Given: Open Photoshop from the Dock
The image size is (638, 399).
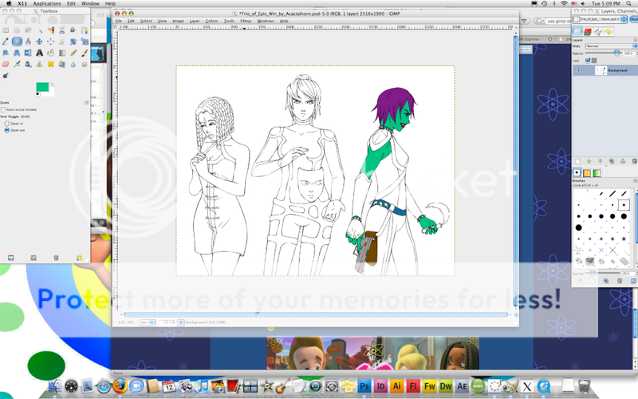Looking at the screenshot, I should (364, 386).
